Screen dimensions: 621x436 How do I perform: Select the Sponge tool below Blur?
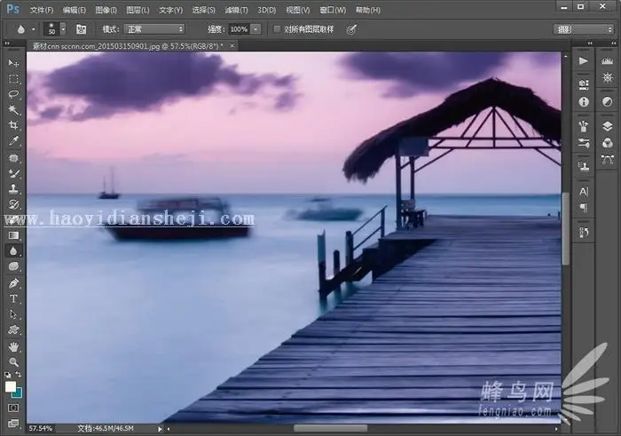(13, 266)
